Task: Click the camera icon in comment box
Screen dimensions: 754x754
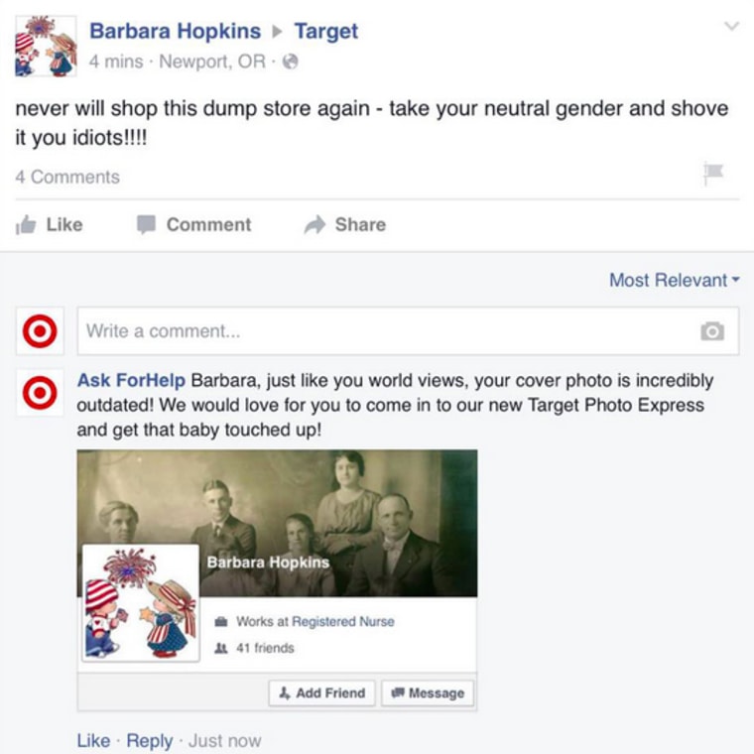Action: [712, 331]
